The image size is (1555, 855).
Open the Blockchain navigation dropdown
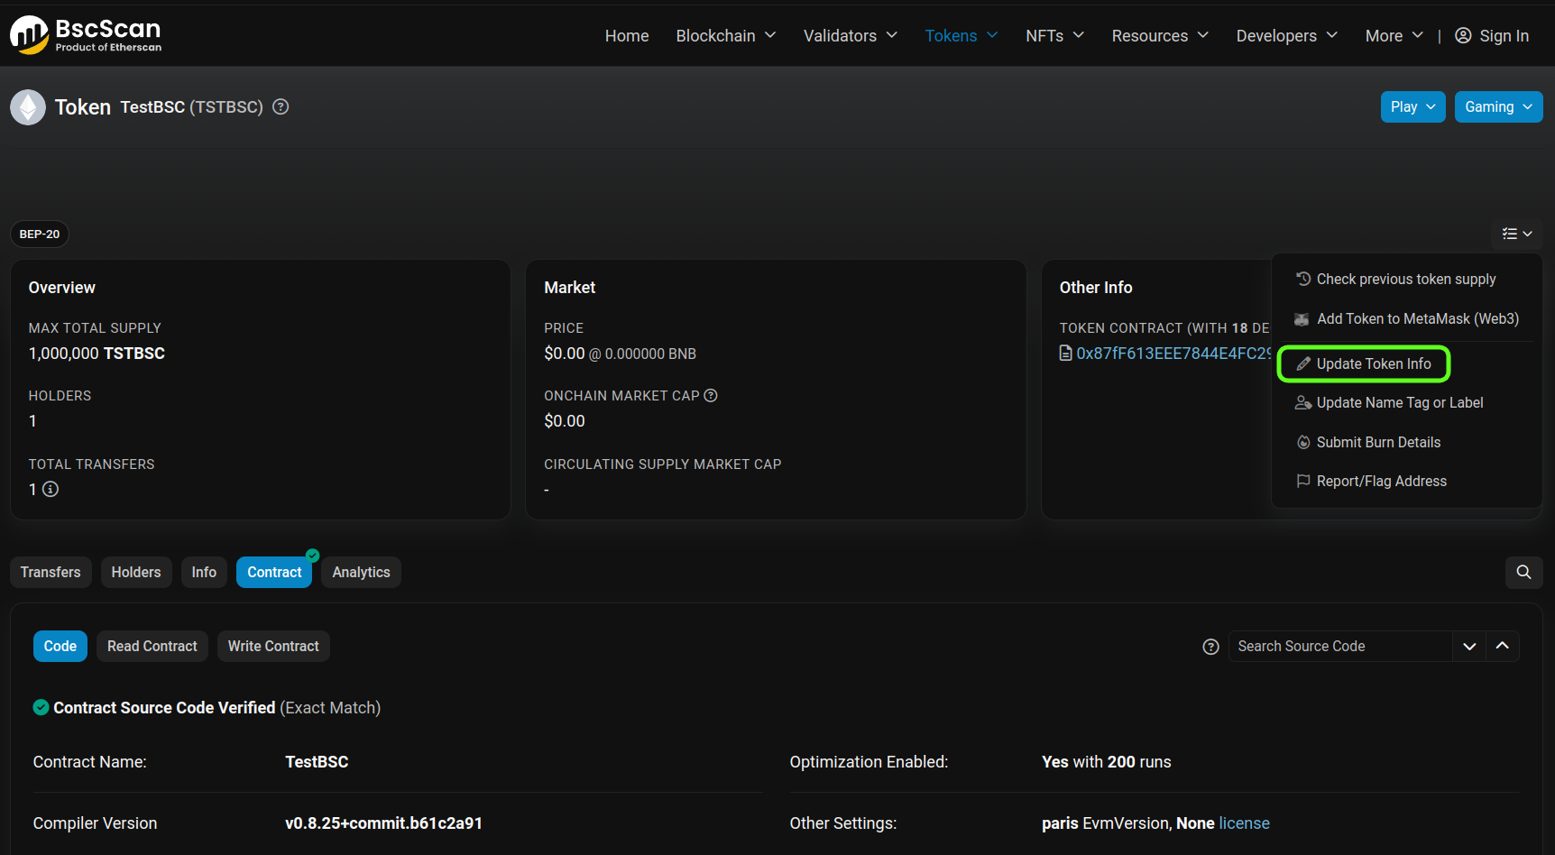(x=725, y=36)
